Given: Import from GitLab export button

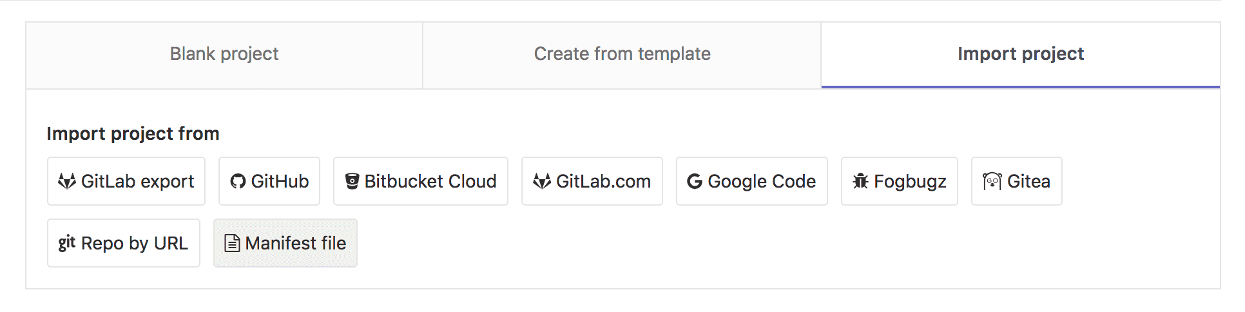Looking at the screenshot, I should click(x=126, y=181).
